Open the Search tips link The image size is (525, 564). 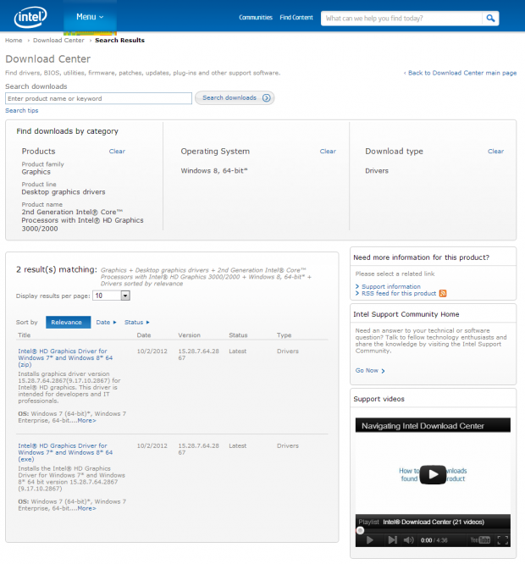coord(21,110)
